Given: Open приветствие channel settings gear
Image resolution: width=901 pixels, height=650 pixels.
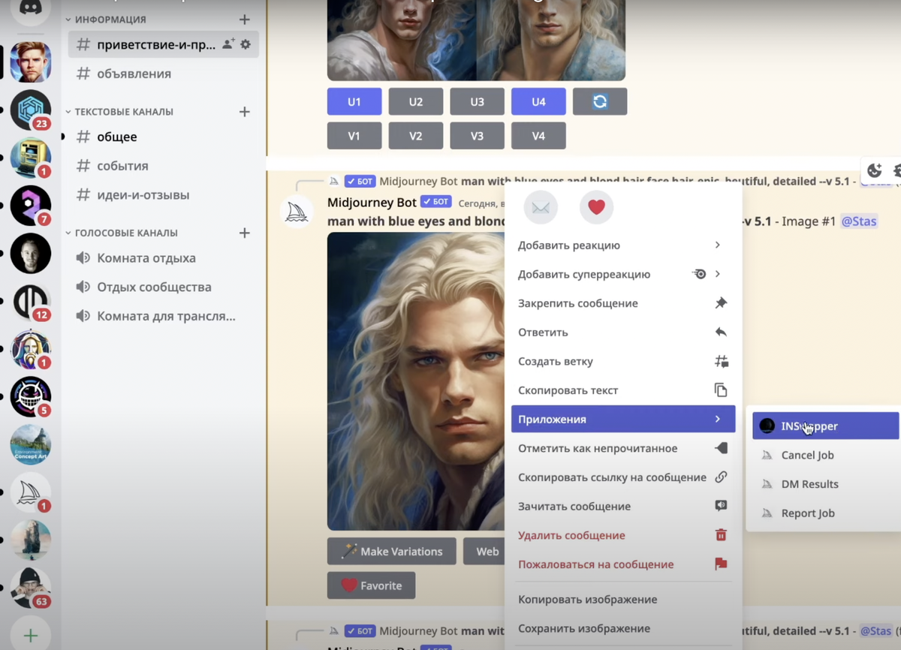Looking at the screenshot, I should pyautogui.click(x=246, y=44).
